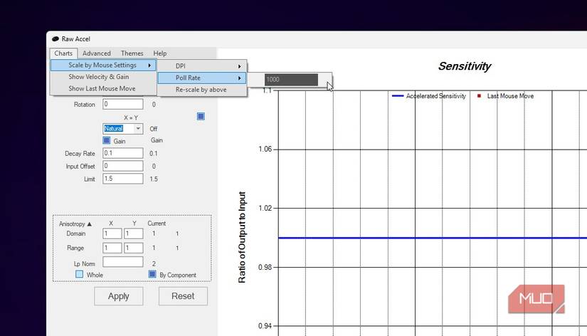Select Scale by Mouse Settings menu item
Screen dimensions: 587x336
(x=103, y=65)
